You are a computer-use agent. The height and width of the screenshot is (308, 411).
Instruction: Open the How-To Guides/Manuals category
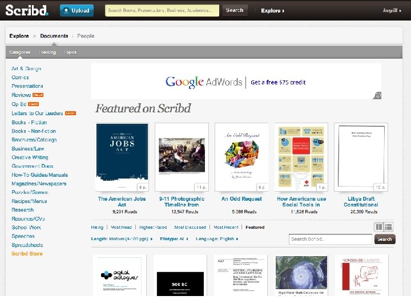pos(39,175)
